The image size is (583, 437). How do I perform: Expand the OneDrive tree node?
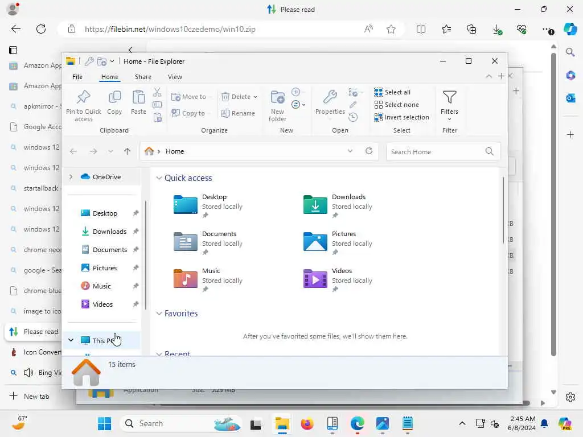click(71, 177)
